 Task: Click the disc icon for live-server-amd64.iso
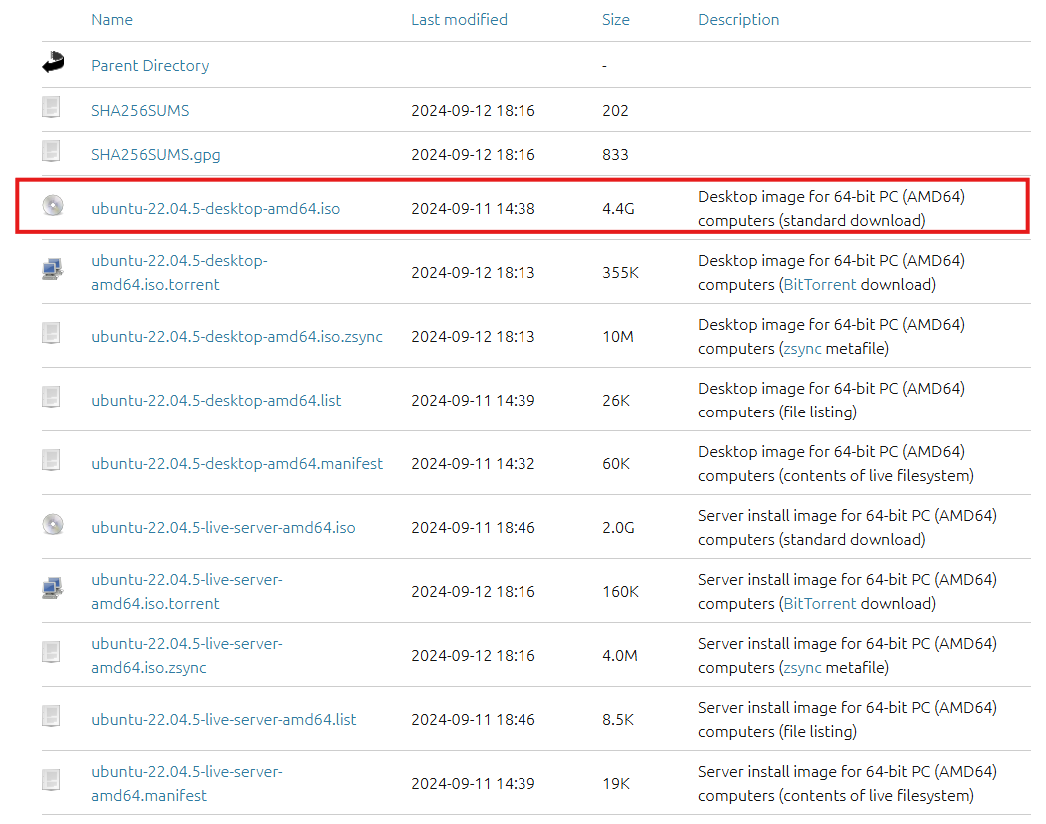click(x=53, y=524)
